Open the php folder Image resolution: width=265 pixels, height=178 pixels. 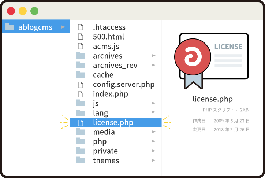click(100, 141)
